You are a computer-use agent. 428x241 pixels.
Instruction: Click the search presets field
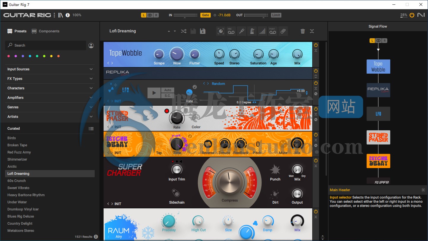45,45
